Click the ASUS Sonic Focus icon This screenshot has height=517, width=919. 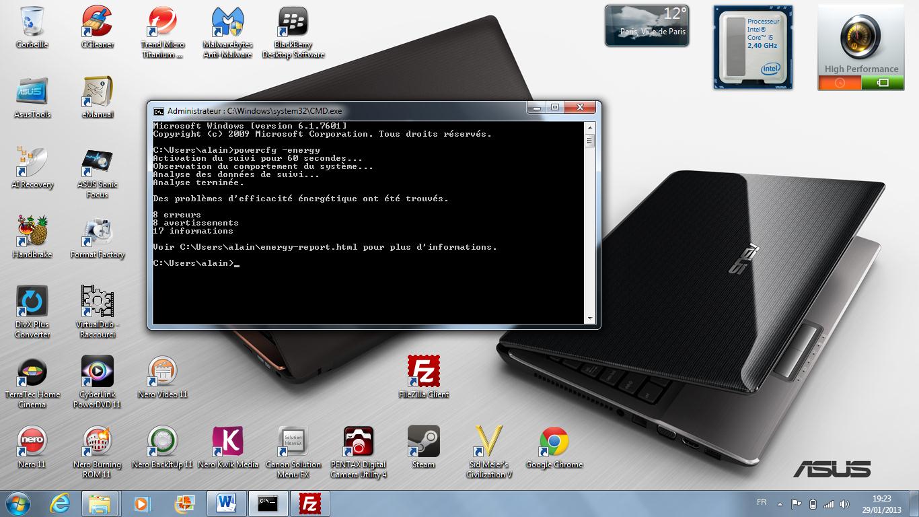click(x=98, y=172)
